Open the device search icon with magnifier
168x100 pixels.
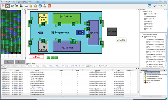[x=12, y=6]
